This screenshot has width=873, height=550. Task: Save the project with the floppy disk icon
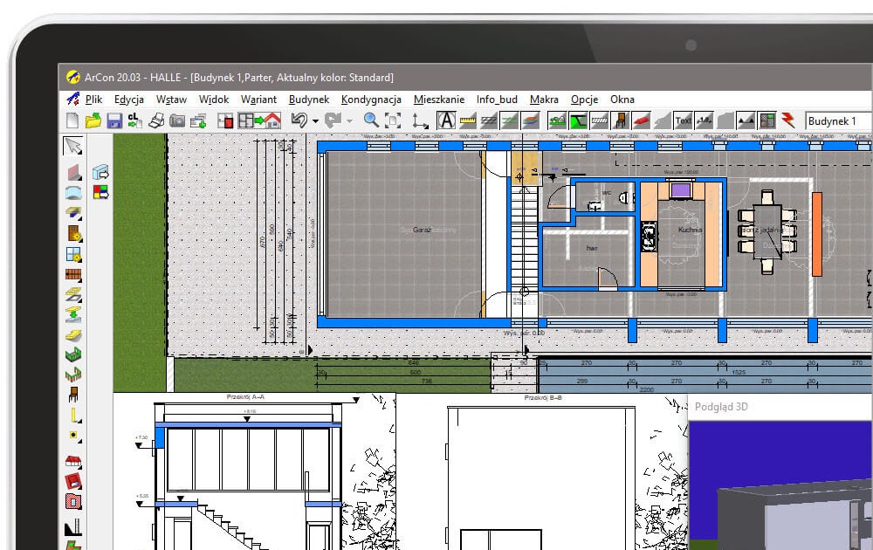click(x=114, y=120)
